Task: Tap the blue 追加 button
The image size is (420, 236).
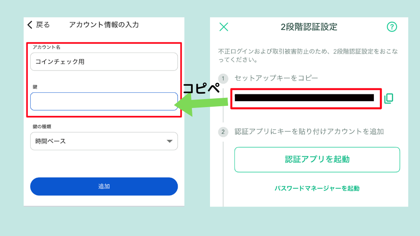Action: point(104,186)
